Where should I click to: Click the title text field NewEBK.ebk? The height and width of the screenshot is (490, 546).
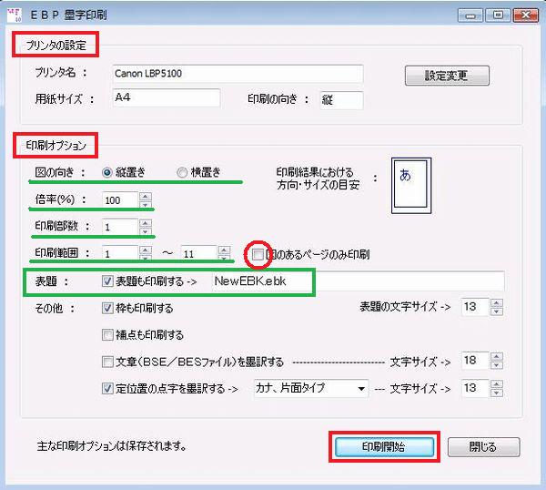click(355, 282)
